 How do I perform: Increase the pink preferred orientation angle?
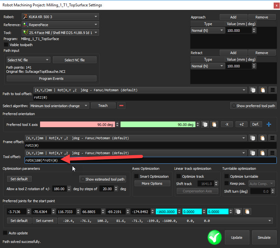point(117,123)
